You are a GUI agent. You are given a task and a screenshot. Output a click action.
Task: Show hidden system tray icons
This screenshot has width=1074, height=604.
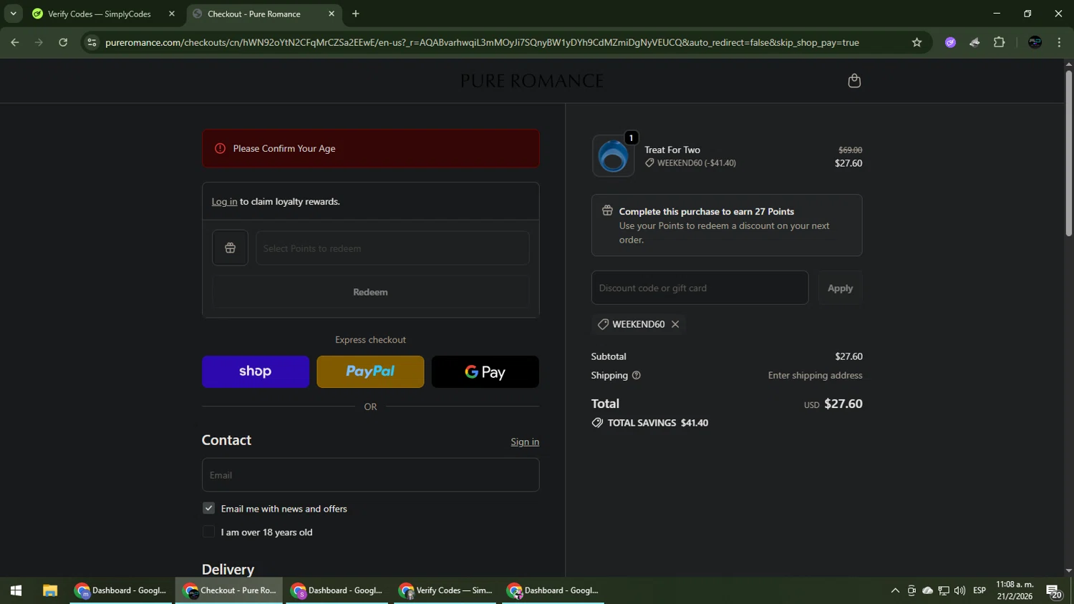click(x=895, y=590)
